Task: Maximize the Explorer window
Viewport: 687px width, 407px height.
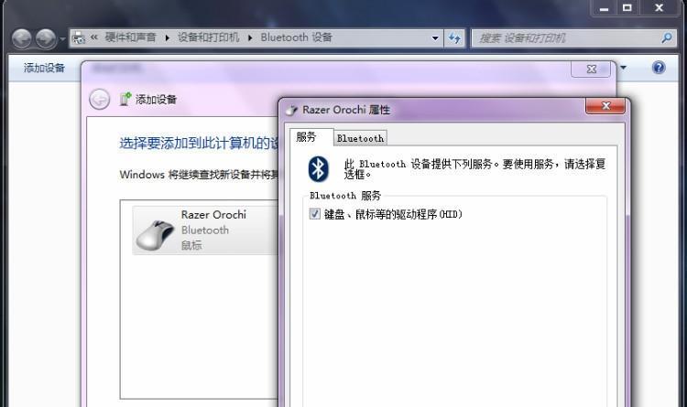Action: tap(627, 8)
